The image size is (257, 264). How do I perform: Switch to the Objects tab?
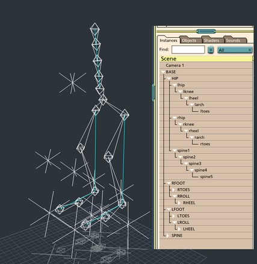pos(189,40)
